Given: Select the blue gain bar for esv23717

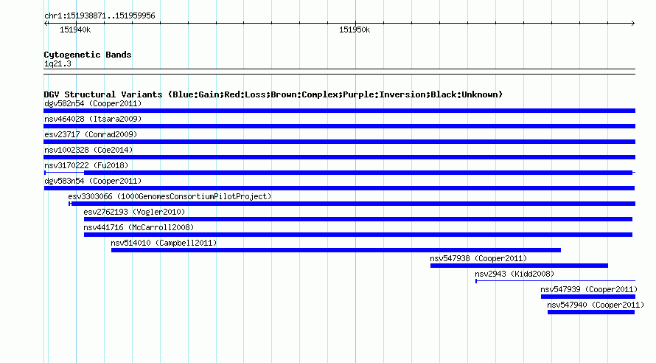Looking at the screenshot, I should pos(339,142).
